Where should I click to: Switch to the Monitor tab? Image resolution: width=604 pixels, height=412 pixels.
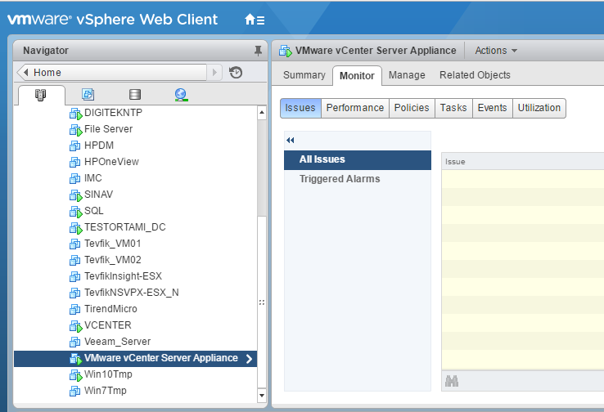pos(357,76)
